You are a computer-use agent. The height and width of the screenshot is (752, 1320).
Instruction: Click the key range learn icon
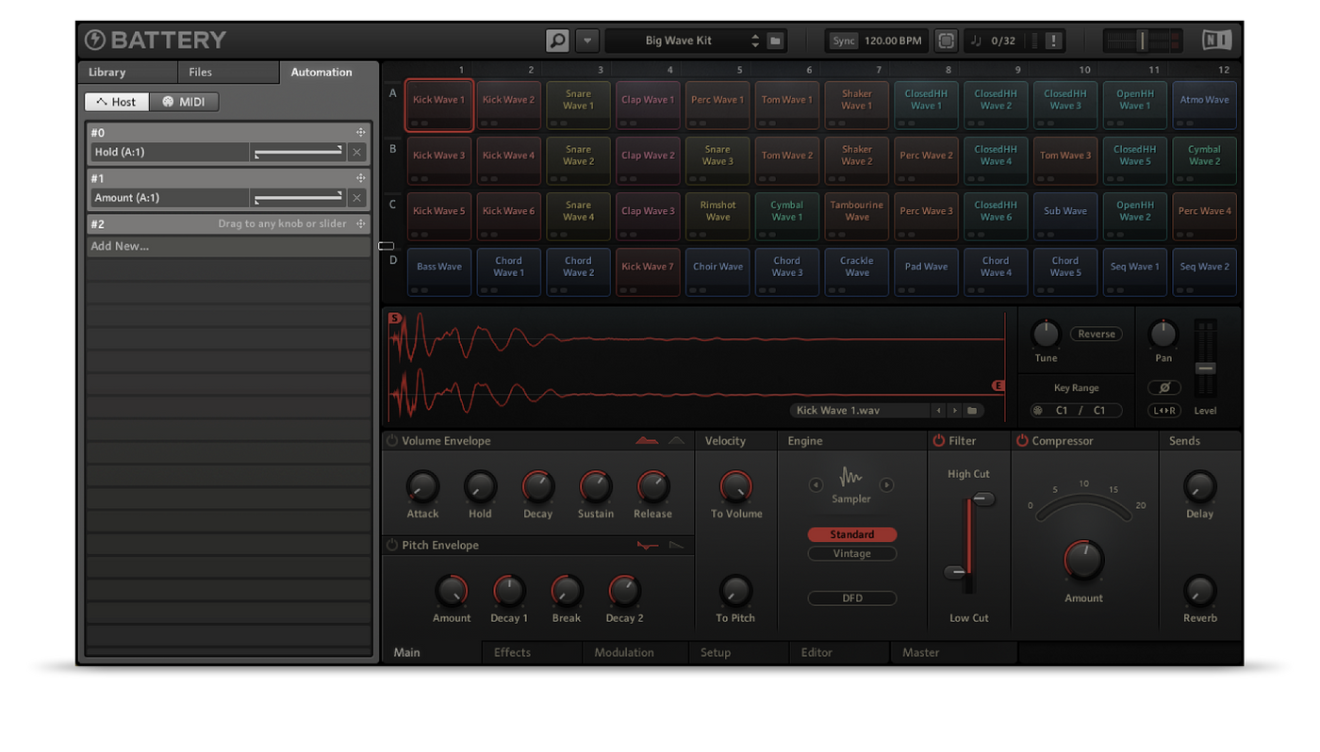(x=1038, y=411)
